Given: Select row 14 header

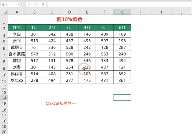Looking at the screenshot, I should point(4,98).
